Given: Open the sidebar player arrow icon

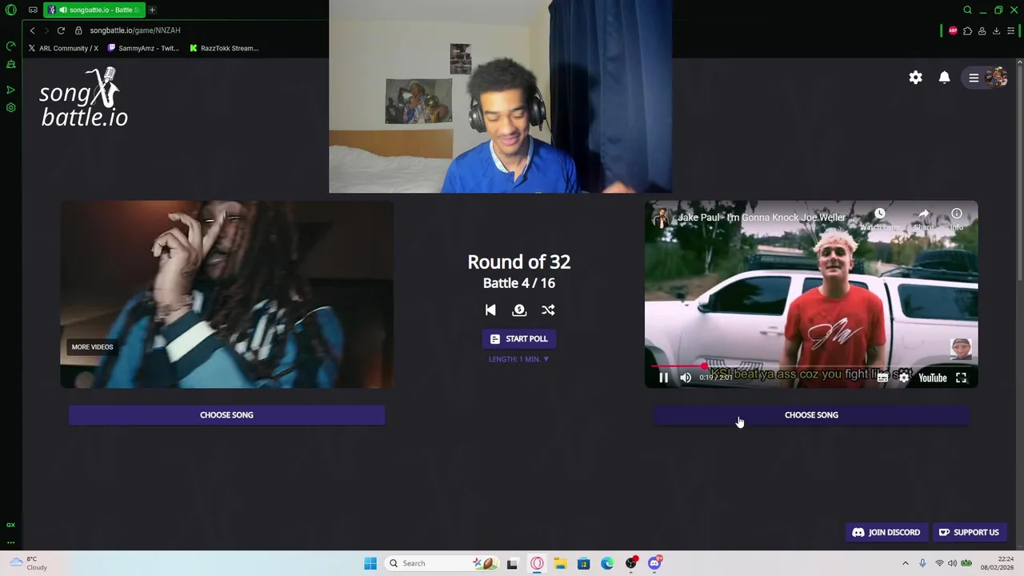Looking at the screenshot, I should [10, 90].
